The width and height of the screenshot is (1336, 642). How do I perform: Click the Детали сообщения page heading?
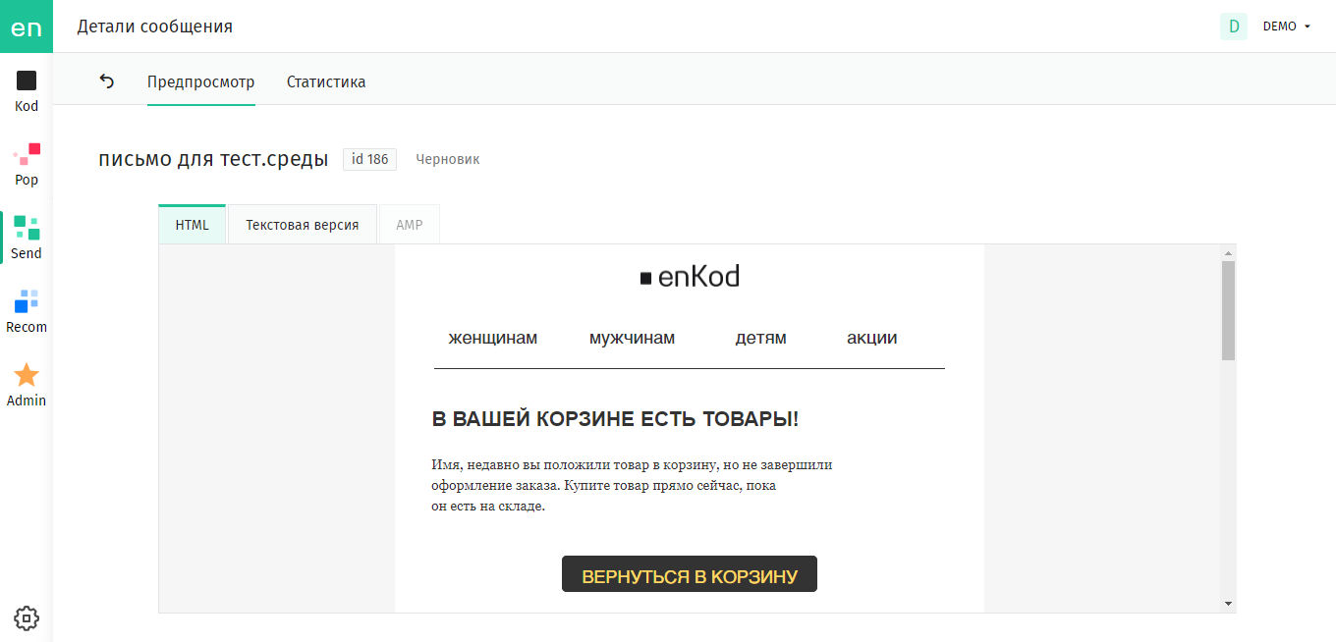click(x=155, y=27)
